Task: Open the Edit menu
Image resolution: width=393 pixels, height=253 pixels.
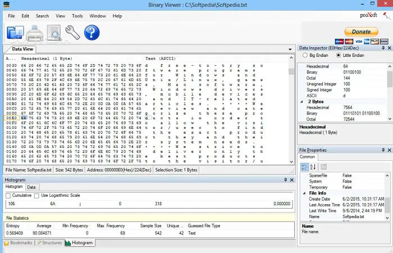Action: tap(25, 16)
